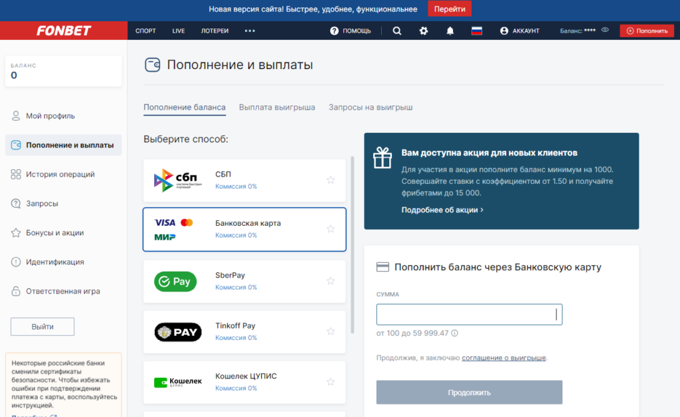Viewport: 680px width, 417px height.
Task: Click Перейти button in top banner
Action: point(450,9)
